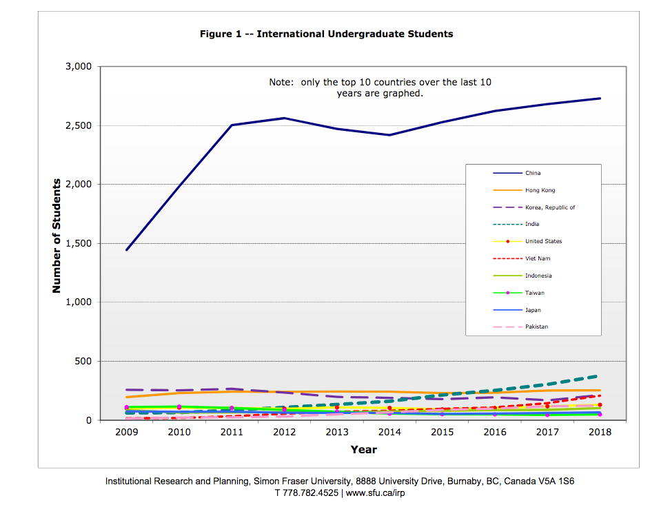Select the India dashed line legend swatch

pos(506,224)
